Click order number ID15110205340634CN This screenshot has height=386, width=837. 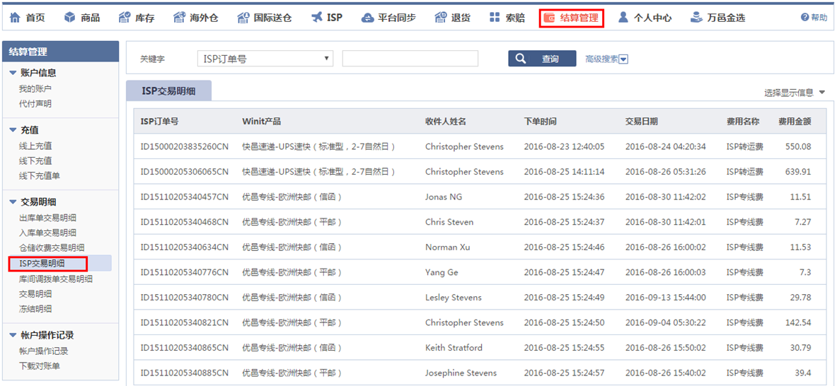coord(185,247)
